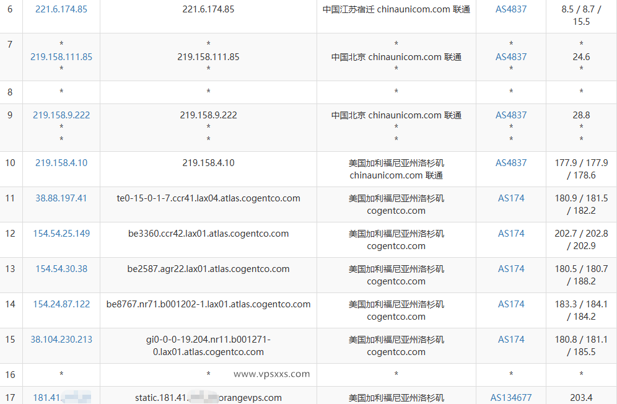Open IP link 219.158.4.10
The width and height of the screenshot is (617, 404).
pyautogui.click(x=61, y=162)
